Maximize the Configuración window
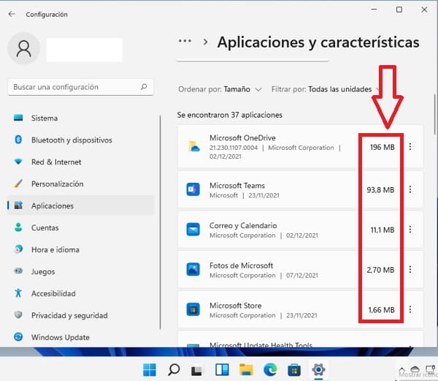 point(399,10)
